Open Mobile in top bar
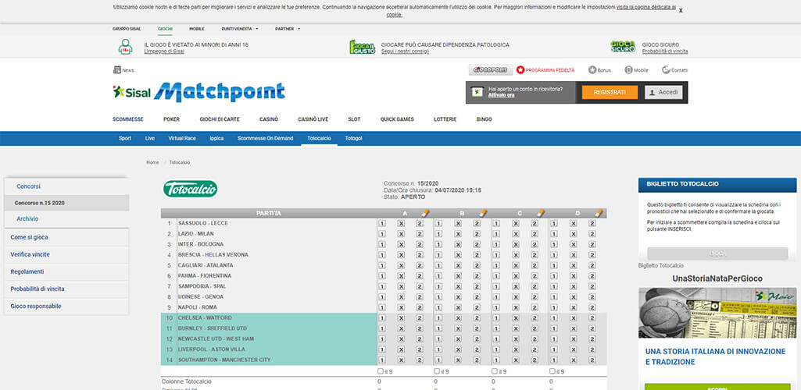The image size is (801, 390). pyautogui.click(x=197, y=29)
